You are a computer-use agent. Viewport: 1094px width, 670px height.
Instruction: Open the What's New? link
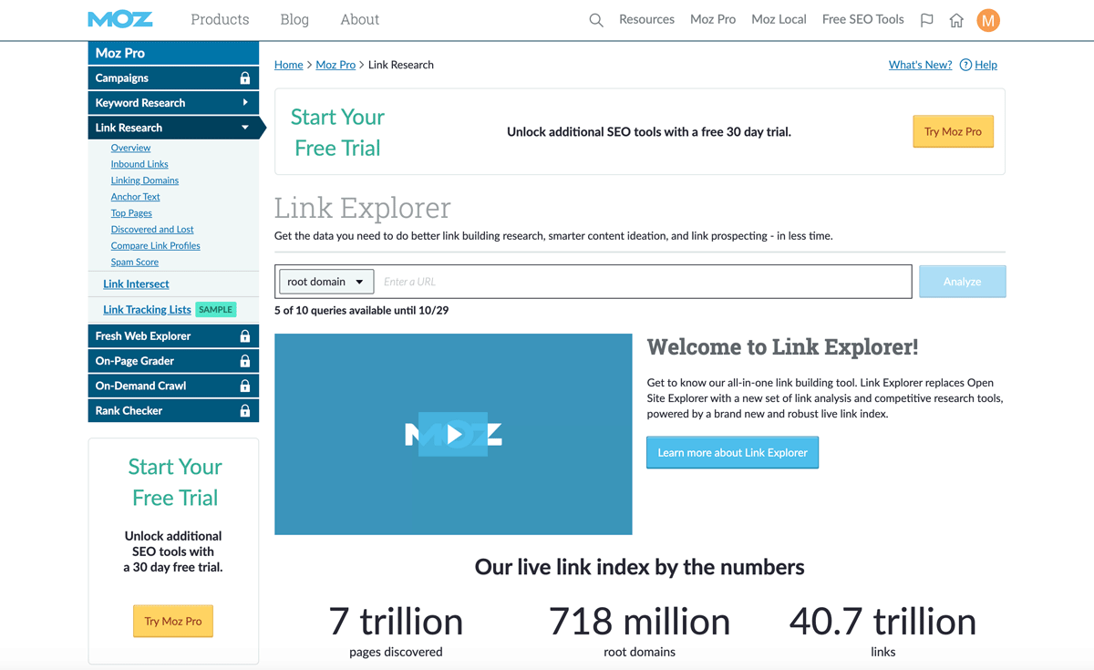click(x=920, y=65)
